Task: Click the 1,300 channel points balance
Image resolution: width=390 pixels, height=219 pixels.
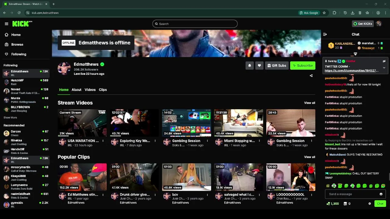Action: pos(332,204)
